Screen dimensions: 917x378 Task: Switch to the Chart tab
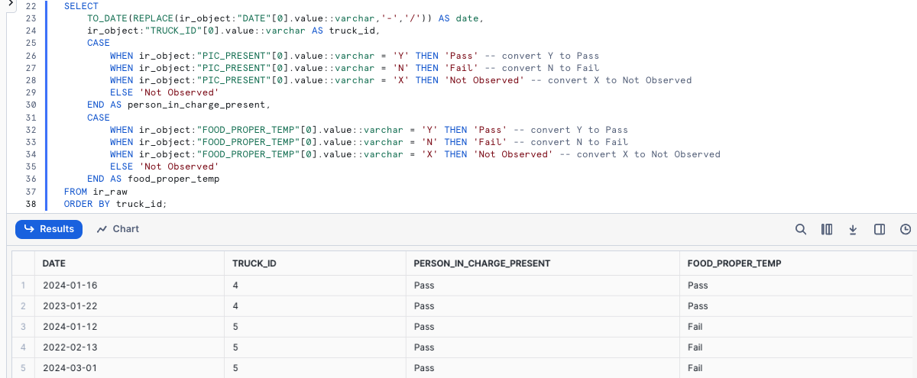coord(118,229)
